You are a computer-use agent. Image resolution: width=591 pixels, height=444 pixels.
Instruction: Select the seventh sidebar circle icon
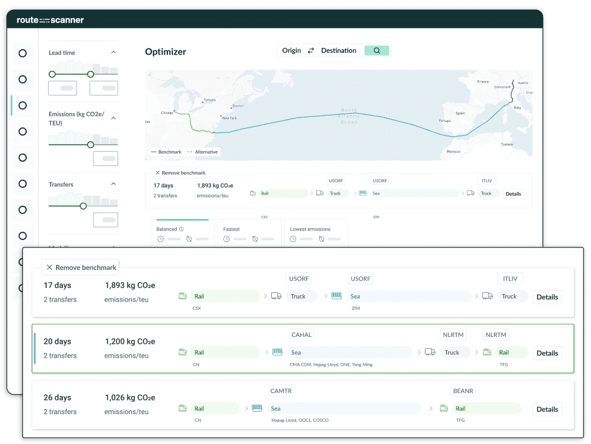point(22,210)
